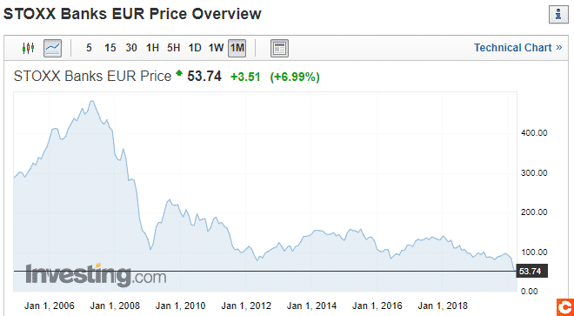Viewport: 574px width, 316px height.
Task: Click the 200.00 axis label
Action: 534,212
